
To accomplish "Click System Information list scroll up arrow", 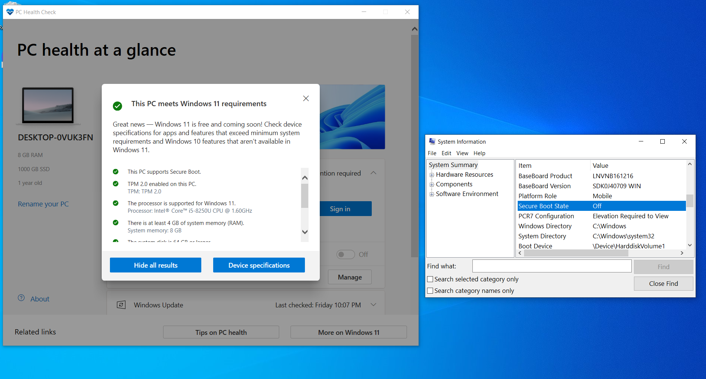I will click(690, 164).
